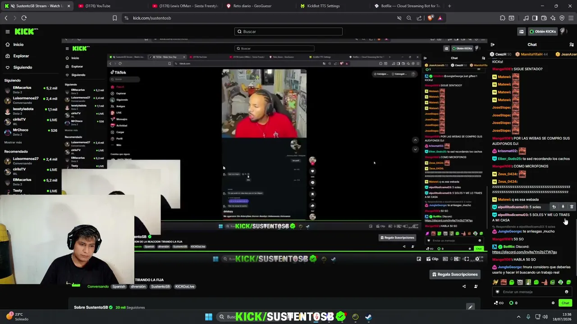Open the discord.com invite link in chat

click(524, 252)
